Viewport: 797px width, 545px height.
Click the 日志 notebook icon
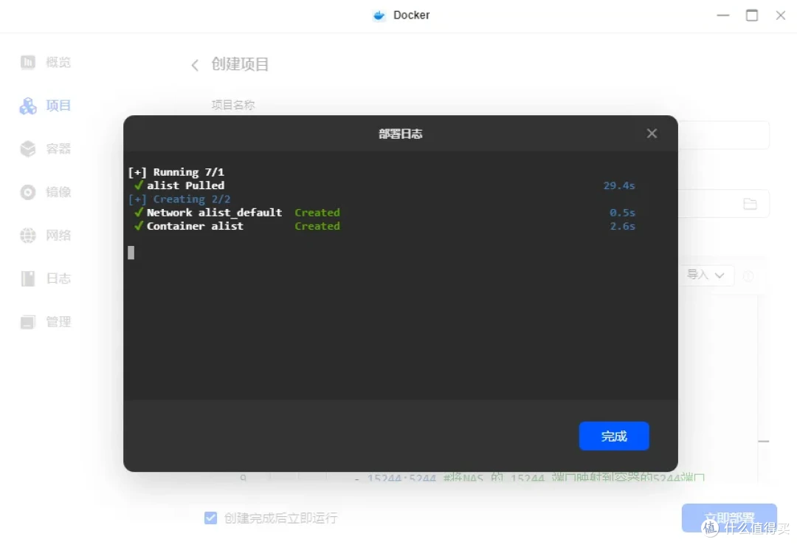[x=28, y=278]
